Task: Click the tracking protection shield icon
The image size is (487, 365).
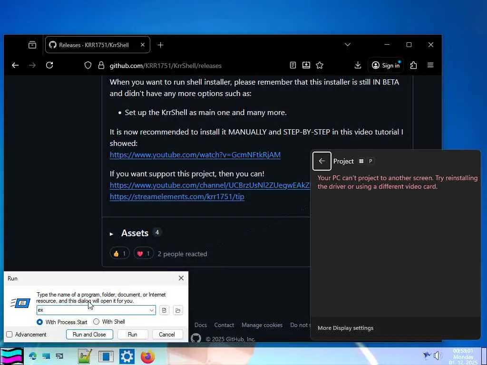Action: pyautogui.click(x=88, y=65)
